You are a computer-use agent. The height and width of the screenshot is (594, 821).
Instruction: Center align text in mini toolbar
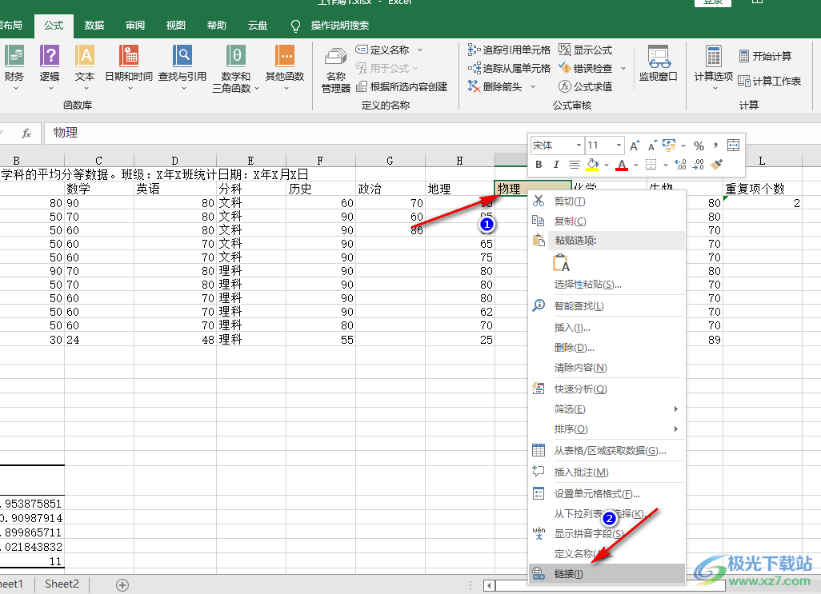[x=575, y=165]
